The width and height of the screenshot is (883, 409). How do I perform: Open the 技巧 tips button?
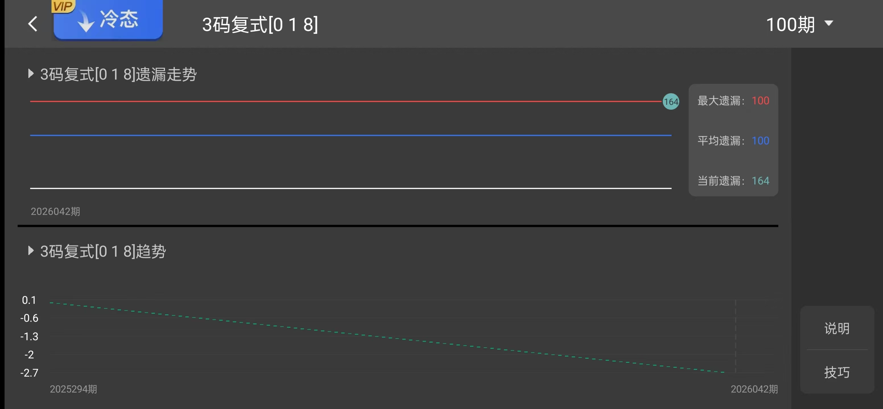tap(836, 372)
